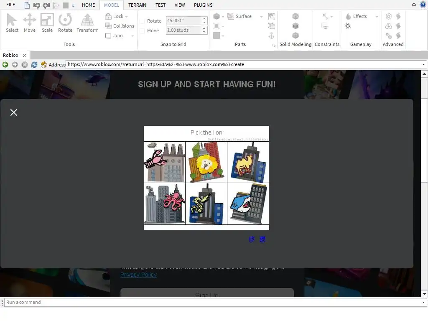
Task: Open Help via blue question mark icon
Action: pos(423,5)
